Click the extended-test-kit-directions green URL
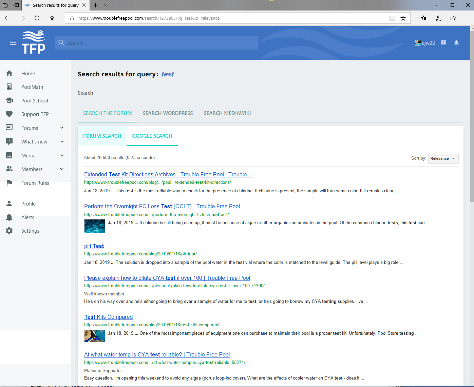The width and height of the screenshot is (474, 387). (157, 182)
